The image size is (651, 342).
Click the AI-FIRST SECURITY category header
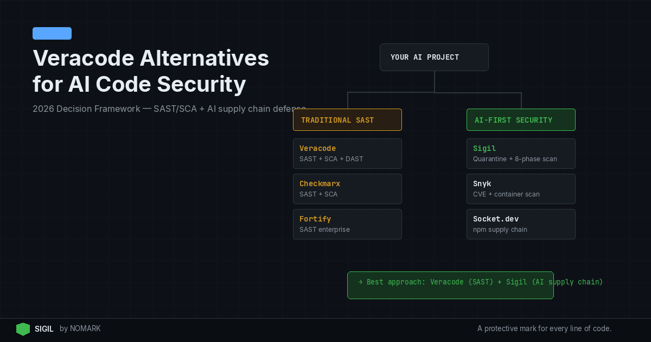click(521, 120)
